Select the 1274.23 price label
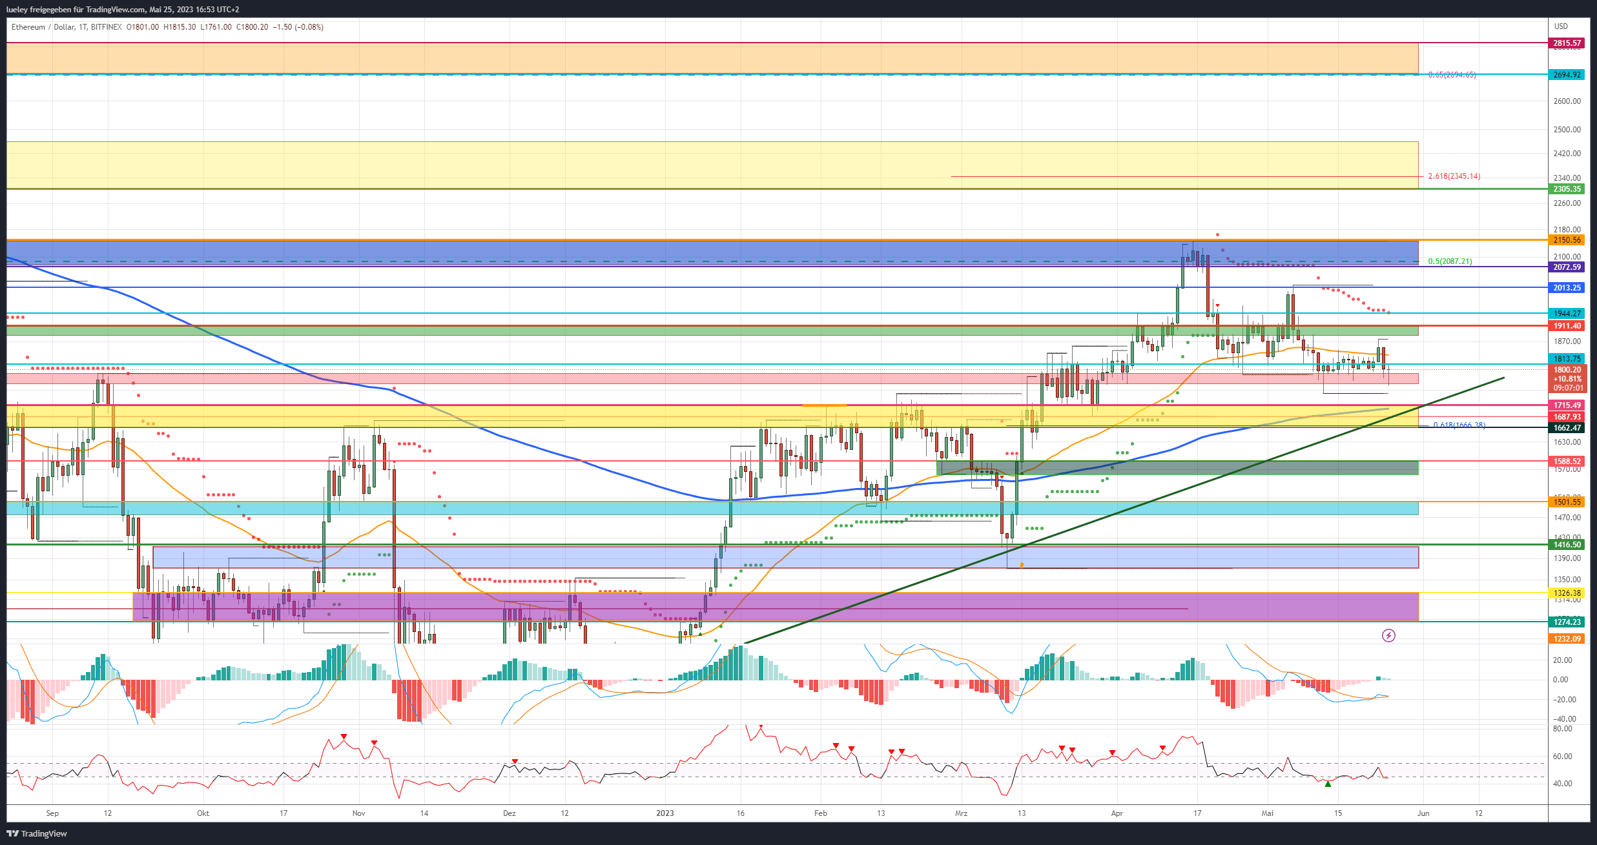The image size is (1597, 845). coord(1567,622)
